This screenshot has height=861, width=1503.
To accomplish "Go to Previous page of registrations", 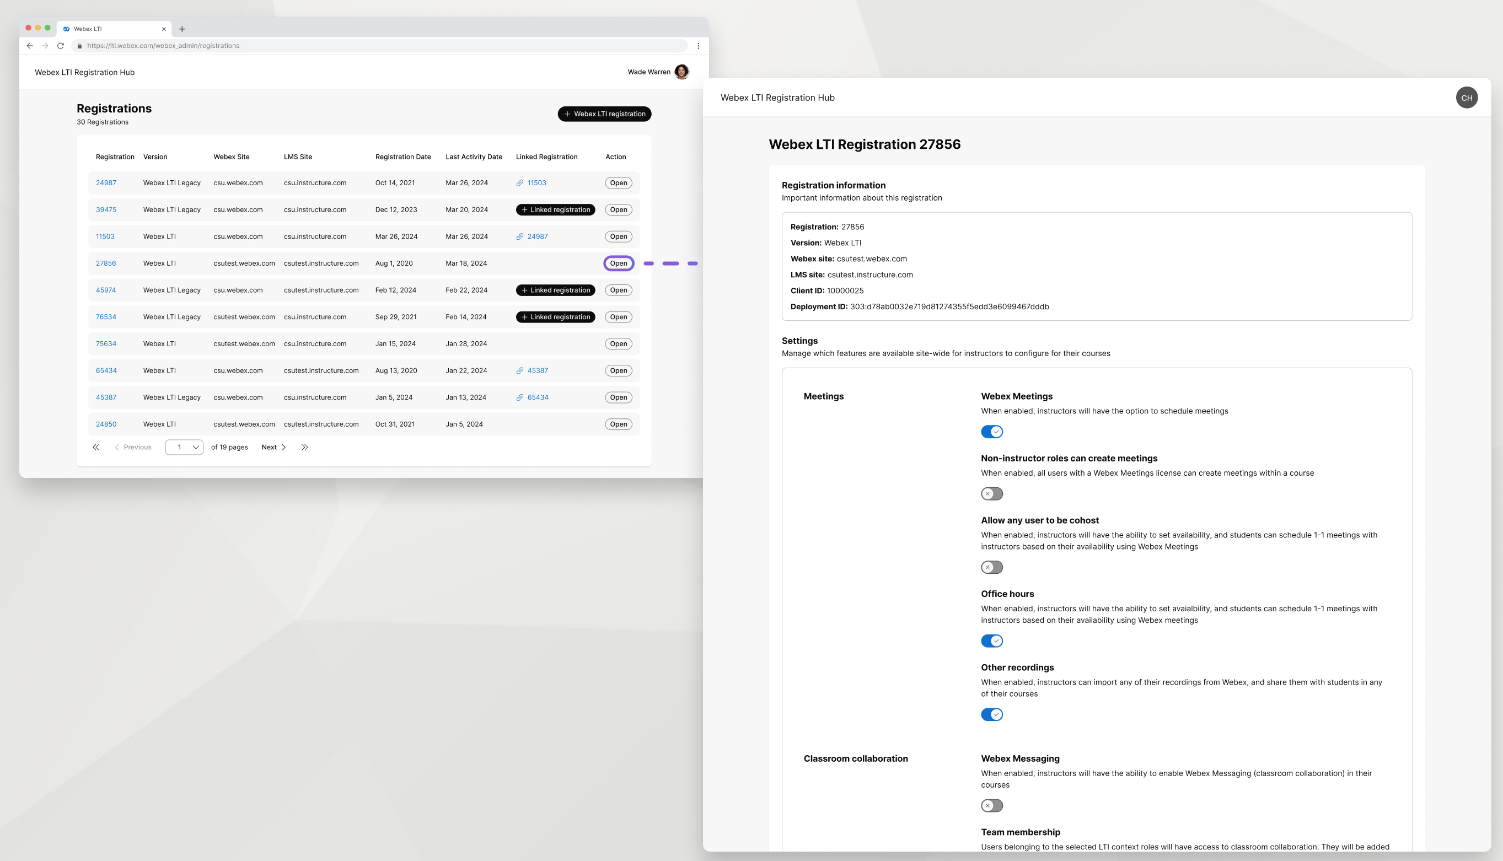I will point(133,447).
